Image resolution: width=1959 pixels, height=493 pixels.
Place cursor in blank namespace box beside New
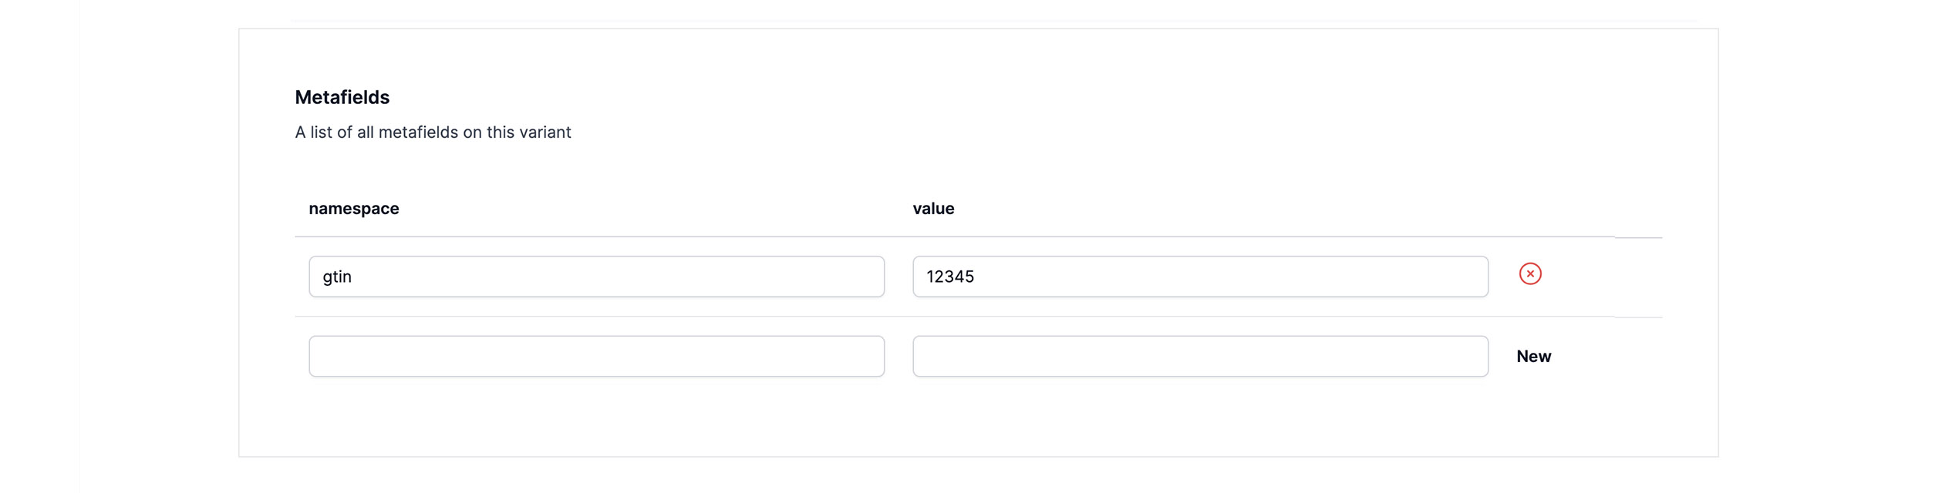(x=595, y=356)
